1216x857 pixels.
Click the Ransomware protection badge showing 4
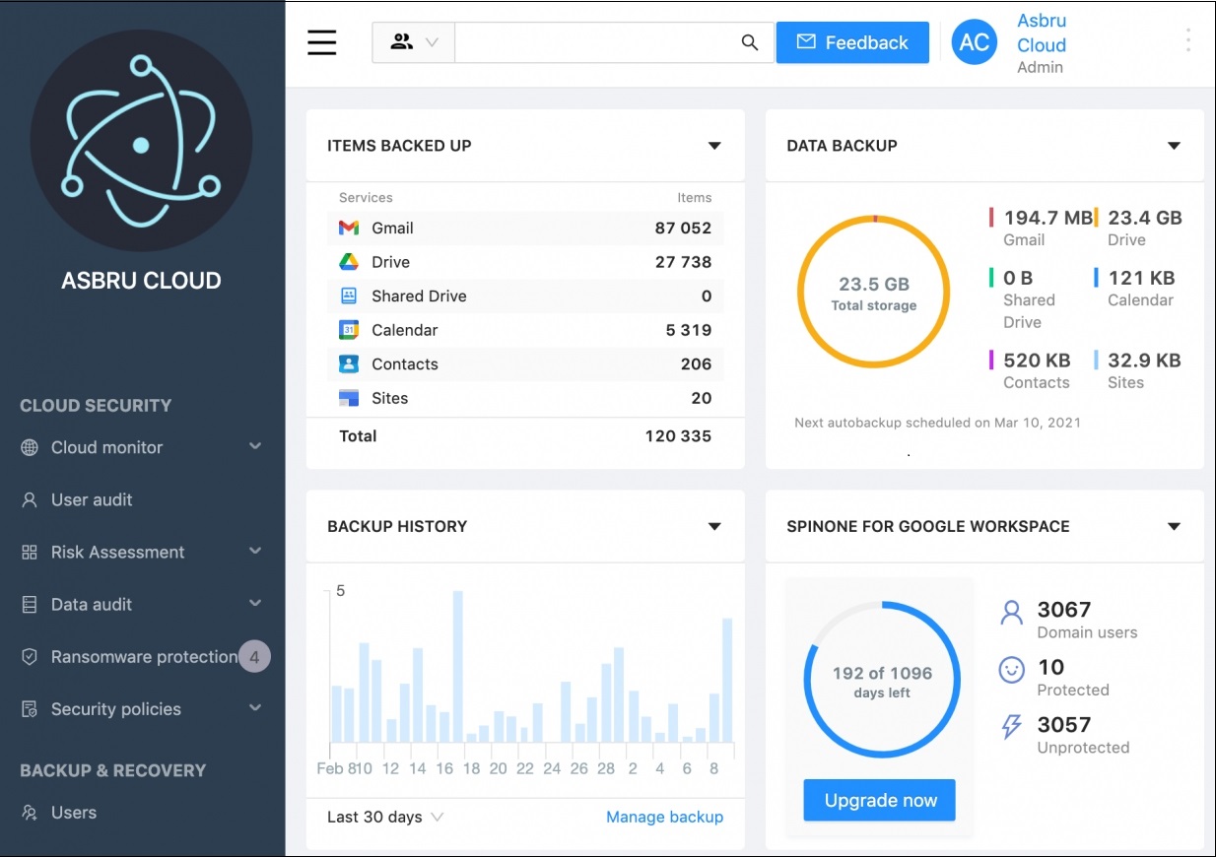click(254, 656)
